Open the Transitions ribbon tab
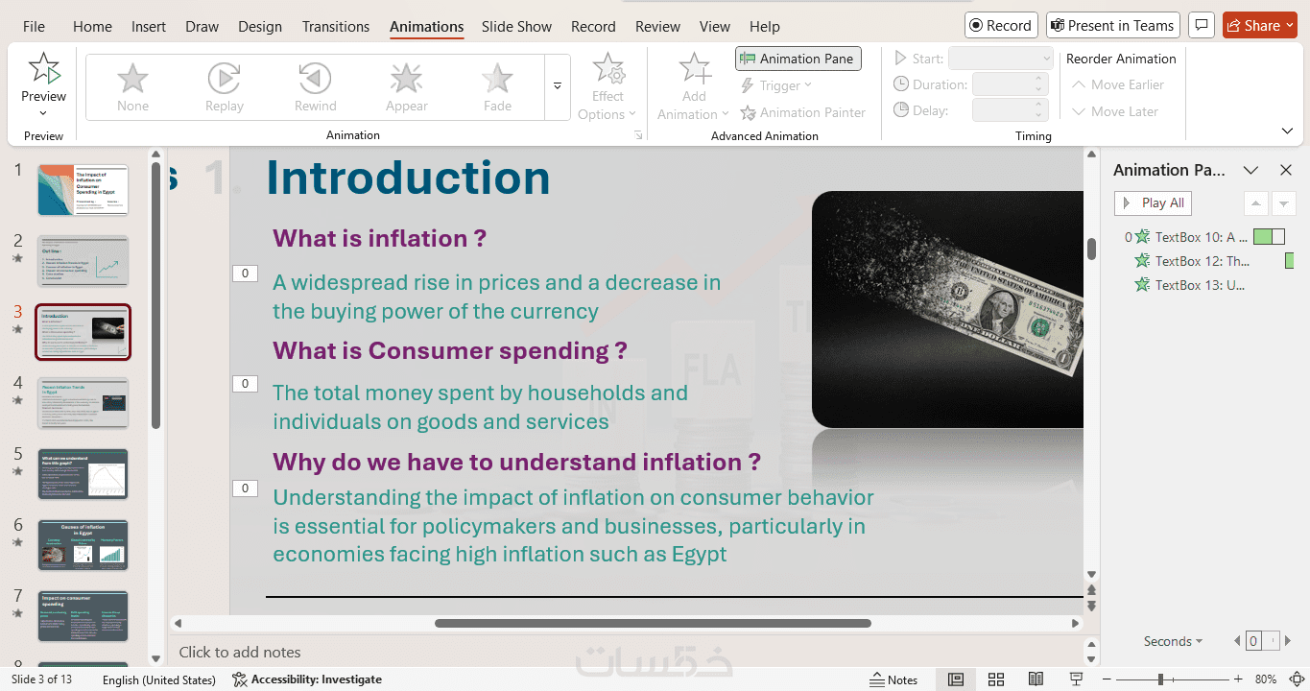Image resolution: width=1310 pixels, height=691 pixels. click(x=335, y=27)
